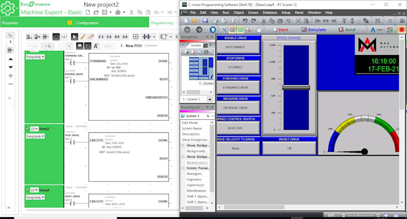Open the Database menu in C-more
Image resolution: width=407 pixels, height=219 pixels.
[x=270, y=13]
